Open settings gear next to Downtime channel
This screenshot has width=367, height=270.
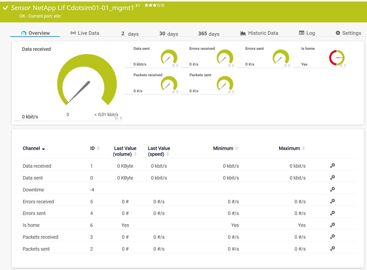coord(332,189)
